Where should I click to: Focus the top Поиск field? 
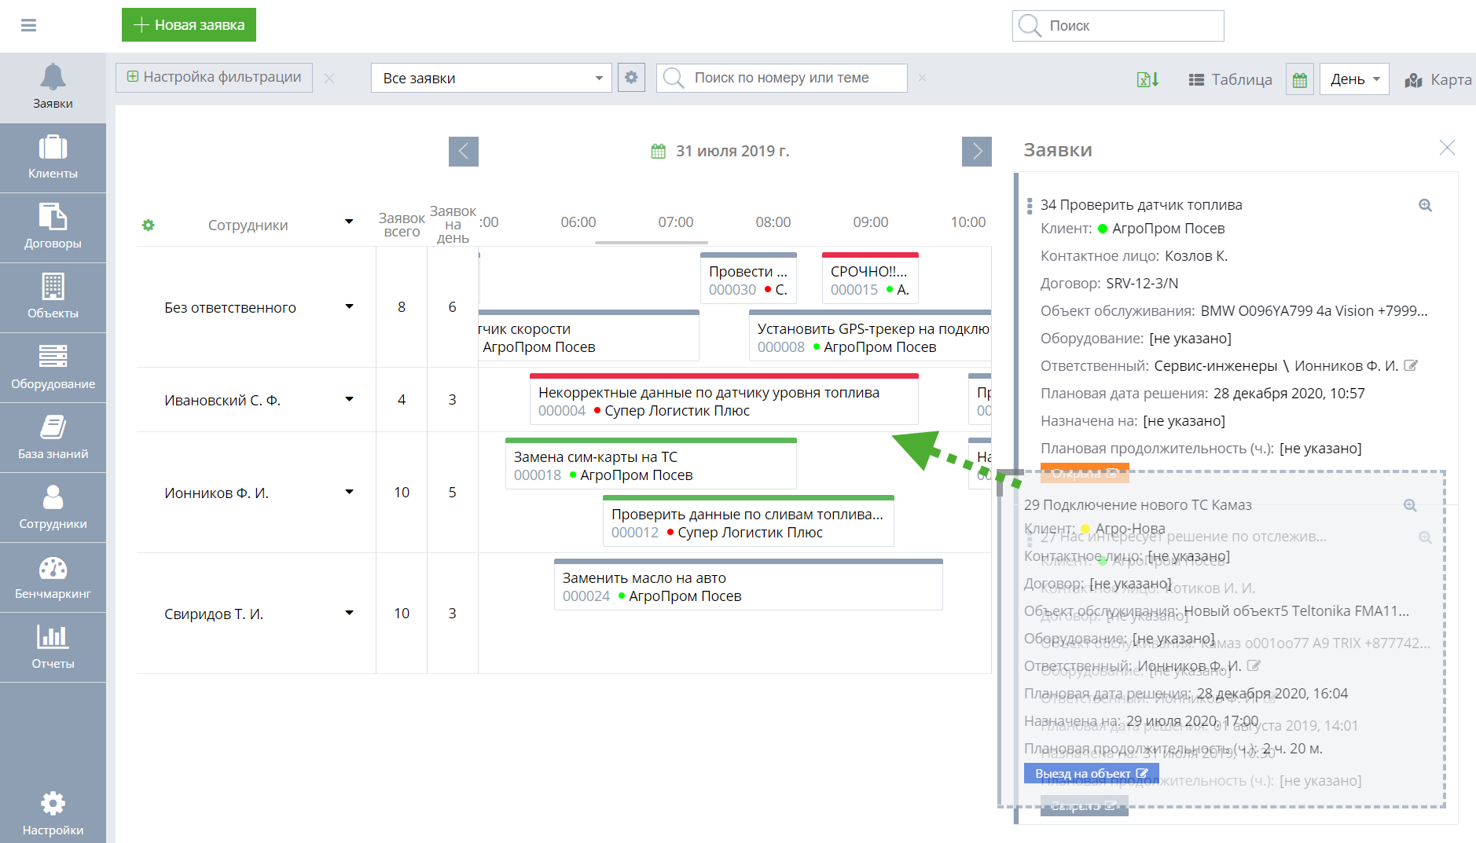tap(1118, 25)
